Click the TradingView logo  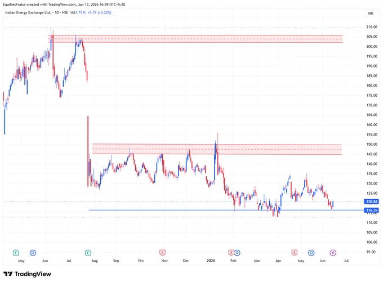(28, 274)
